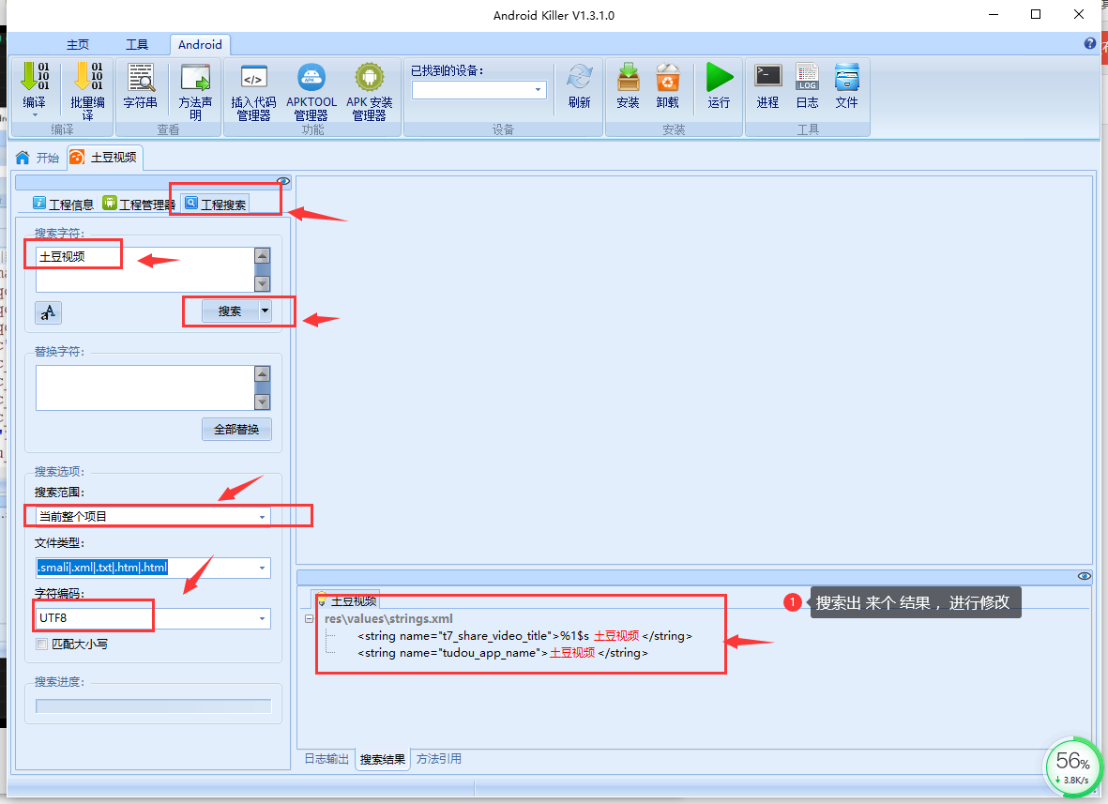Open the 进程 process viewer
The image size is (1108, 804).
[768, 86]
